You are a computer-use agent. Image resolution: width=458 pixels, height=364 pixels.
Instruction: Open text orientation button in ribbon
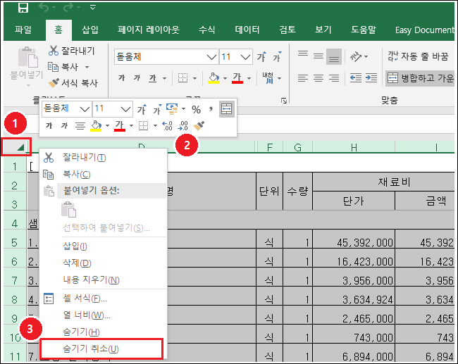(x=356, y=56)
